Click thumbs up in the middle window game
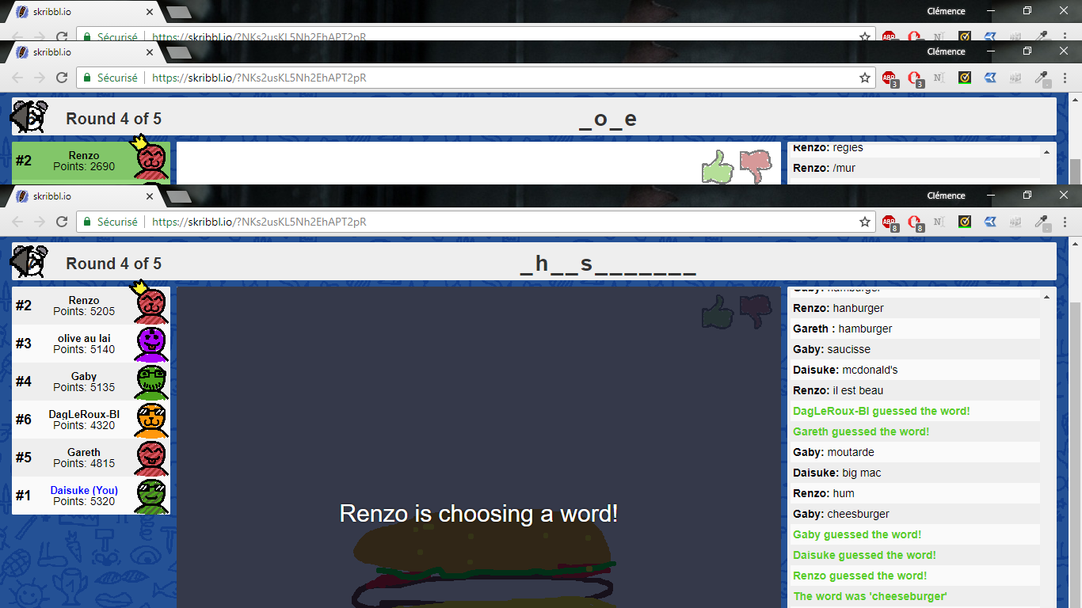The height and width of the screenshot is (608, 1082). (x=718, y=167)
